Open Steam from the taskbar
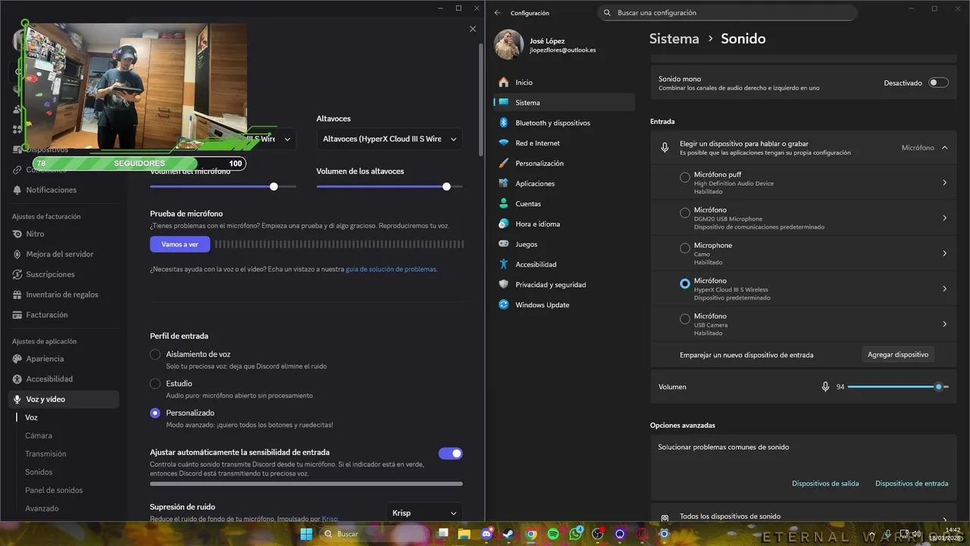This screenshot has width=970, height=546. [x=509, y=534]
